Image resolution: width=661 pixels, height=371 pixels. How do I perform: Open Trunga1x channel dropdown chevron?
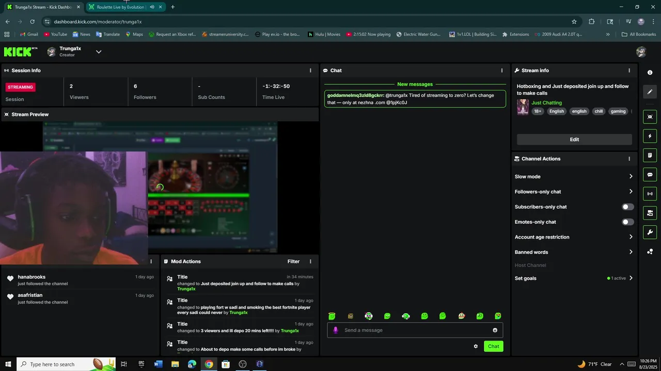coord(99,52)
